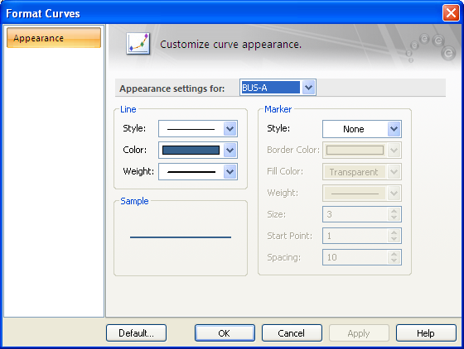
Task: Increase the Marker Size stepper
Action: 394,211
